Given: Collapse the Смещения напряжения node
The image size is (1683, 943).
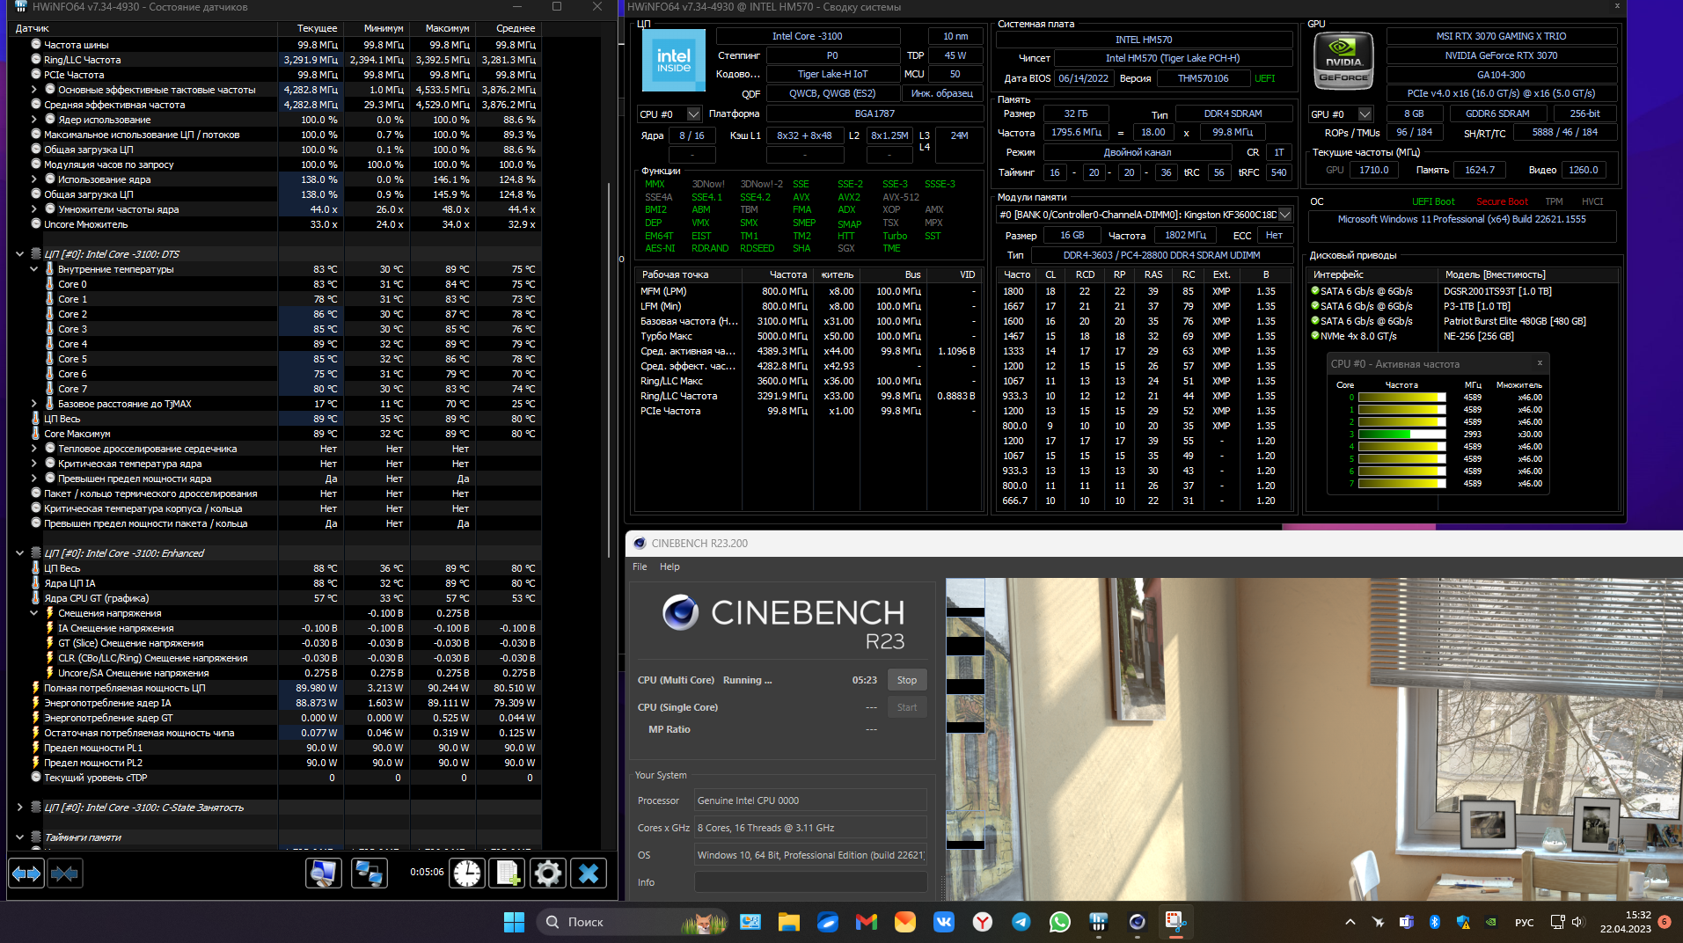Looking at the screenshot, I should point(33,613).
